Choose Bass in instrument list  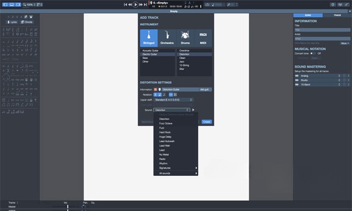[158, 58]
